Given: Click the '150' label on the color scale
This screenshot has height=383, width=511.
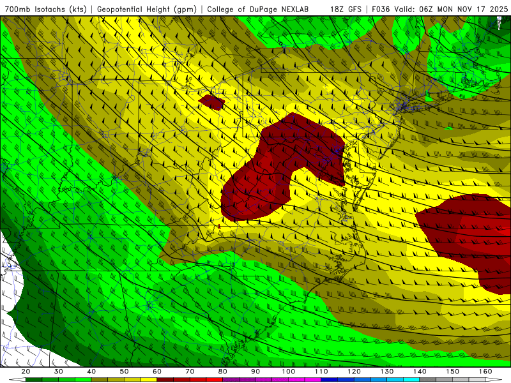Looking at the screenshot, I should point(453,372).
